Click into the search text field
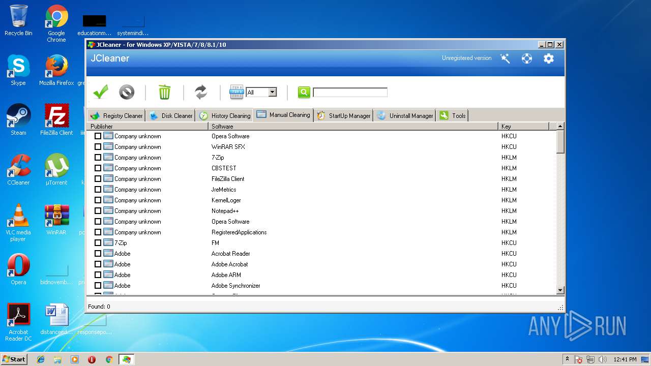 (x=350, y=92)
